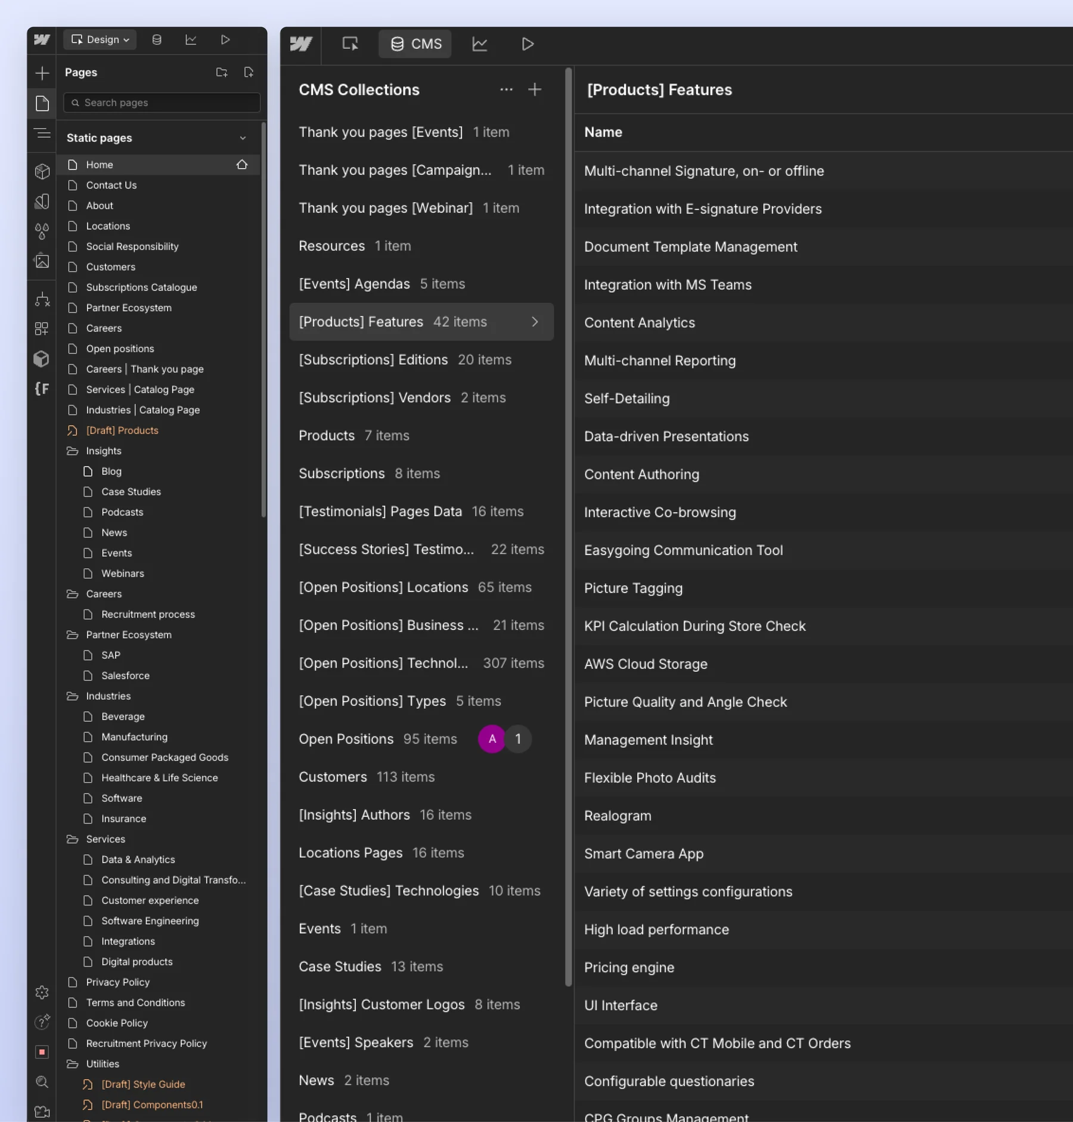1073x1122 pixels.
Task: Open the Search magnifier icon at sidebar bottom
Action: point(42,1081)
